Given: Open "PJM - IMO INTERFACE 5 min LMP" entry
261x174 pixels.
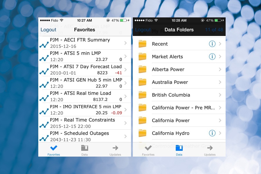Looking at the screenshot, I should 85,110.
